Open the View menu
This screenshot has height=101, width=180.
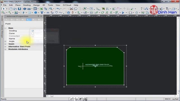(x=58, y=5)
